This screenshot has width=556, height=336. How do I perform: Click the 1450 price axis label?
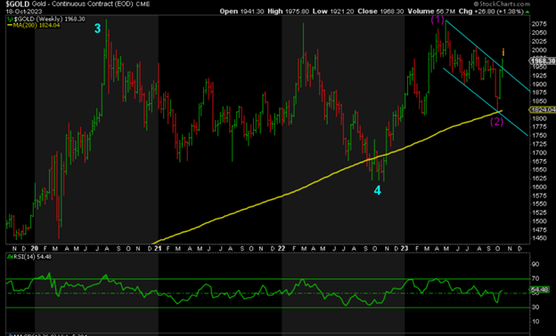pyautogui.click(x=539, y=238)
